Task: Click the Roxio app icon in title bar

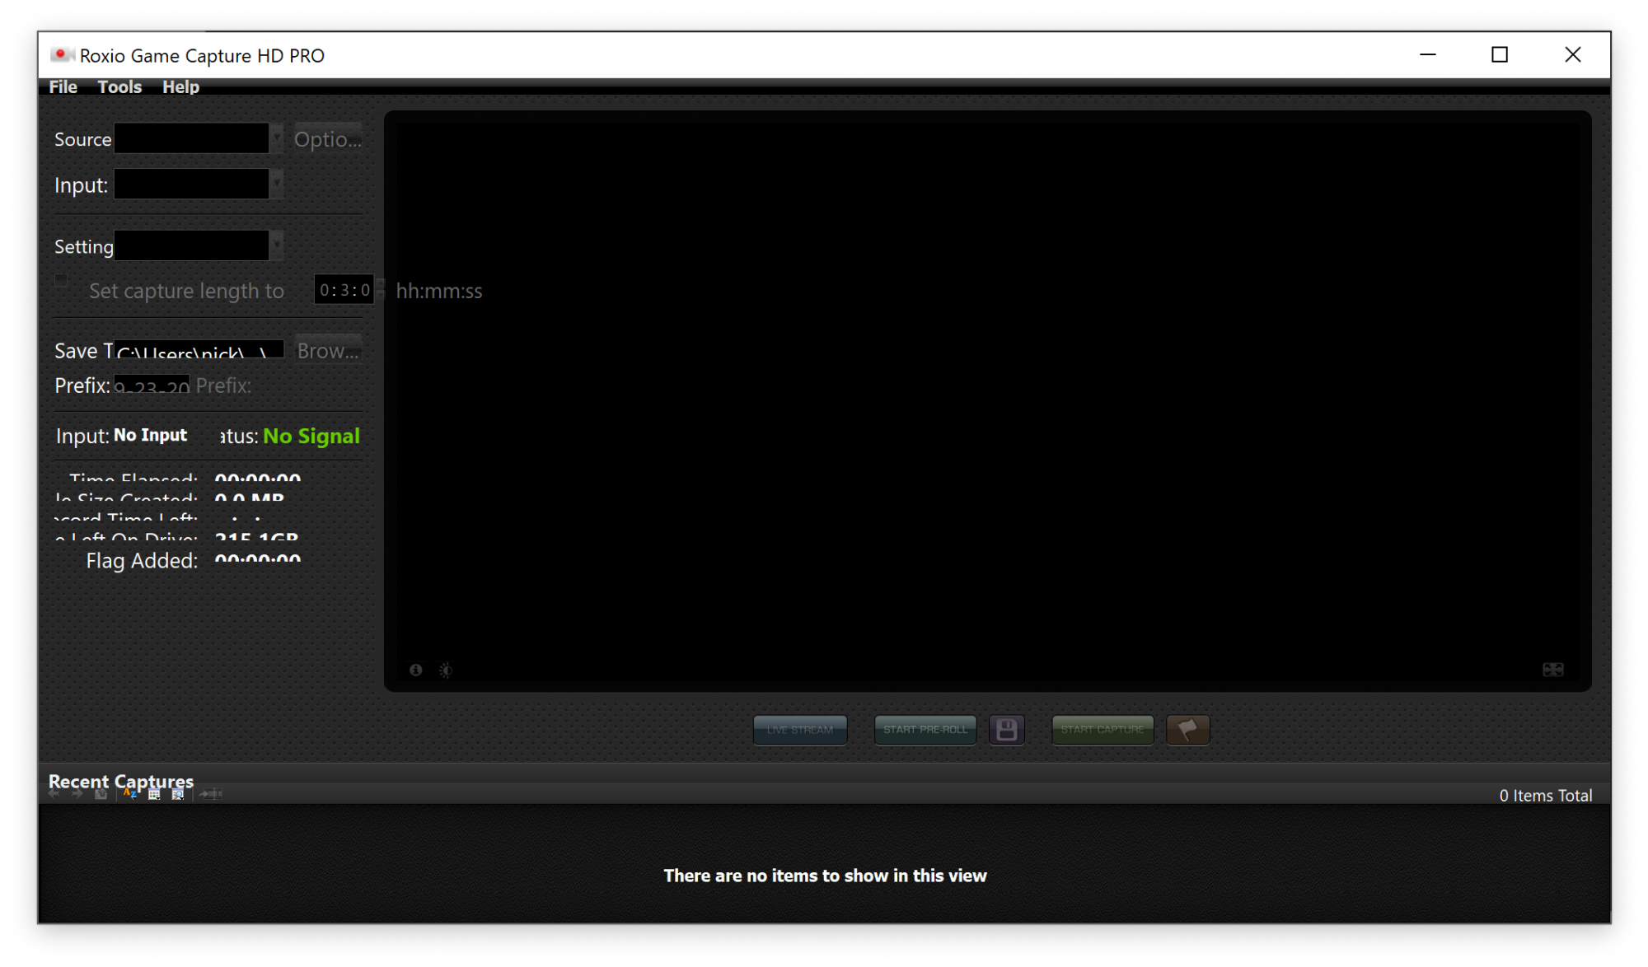Action: [x=61, y=54]
